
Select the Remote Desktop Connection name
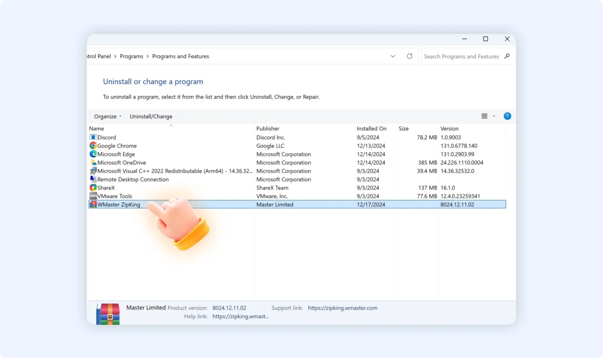coord(133,179)
